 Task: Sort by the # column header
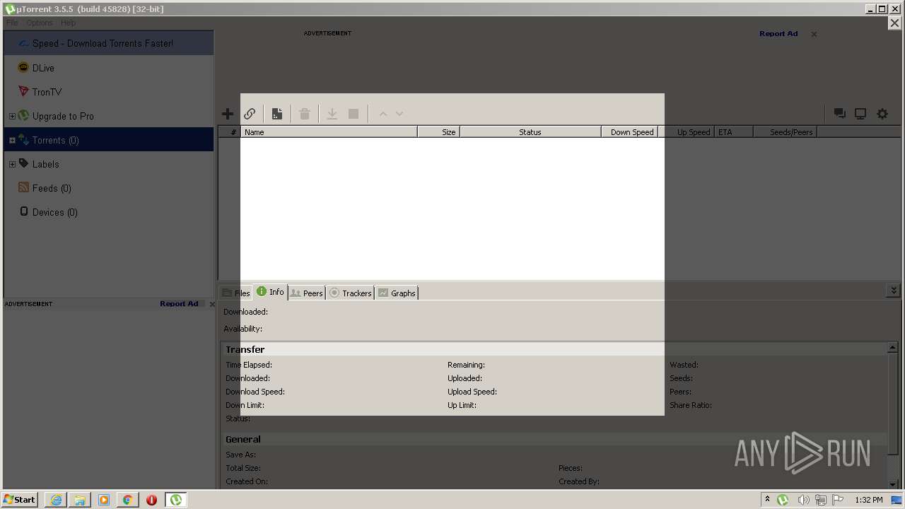pyautogui.click(x=230, y=132)
